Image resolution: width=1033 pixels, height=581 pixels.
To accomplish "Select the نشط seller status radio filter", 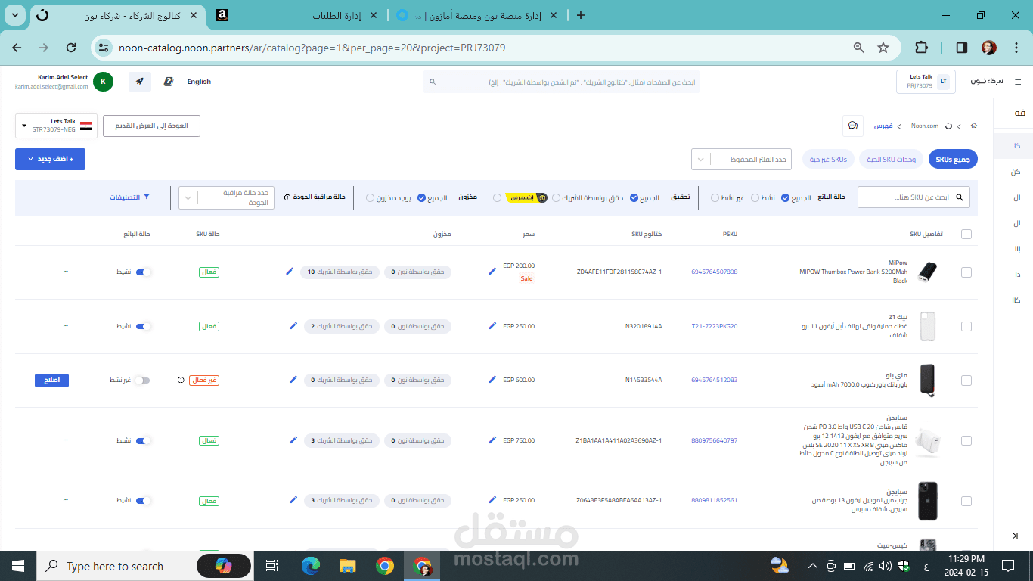I will coord(755,198).
